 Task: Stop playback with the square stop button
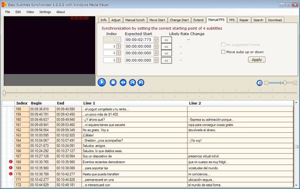(x=113, y=82)
